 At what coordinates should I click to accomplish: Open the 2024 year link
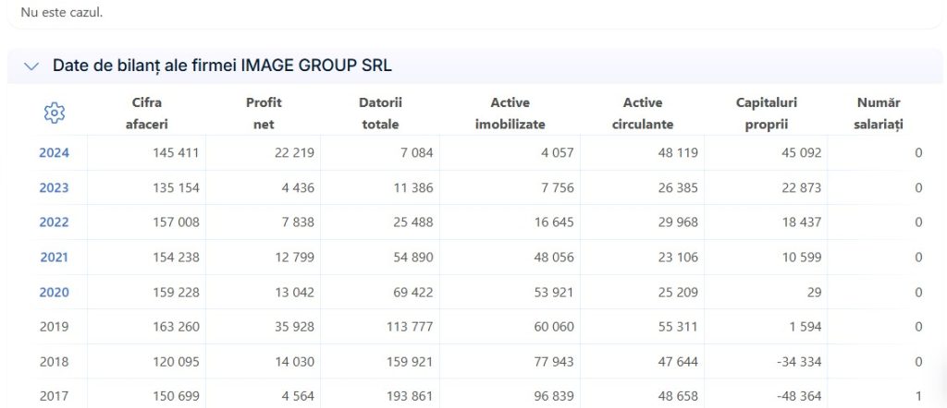click(55, 153)
